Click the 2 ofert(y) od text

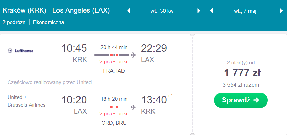click(241, 63)
